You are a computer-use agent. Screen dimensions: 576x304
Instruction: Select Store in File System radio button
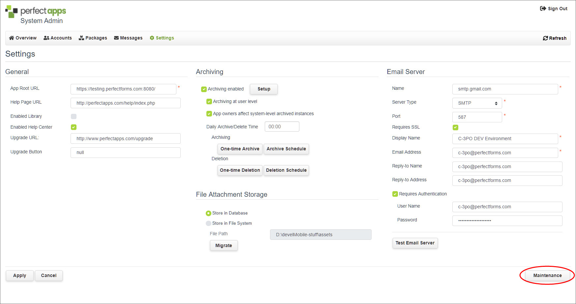(208, 223)
